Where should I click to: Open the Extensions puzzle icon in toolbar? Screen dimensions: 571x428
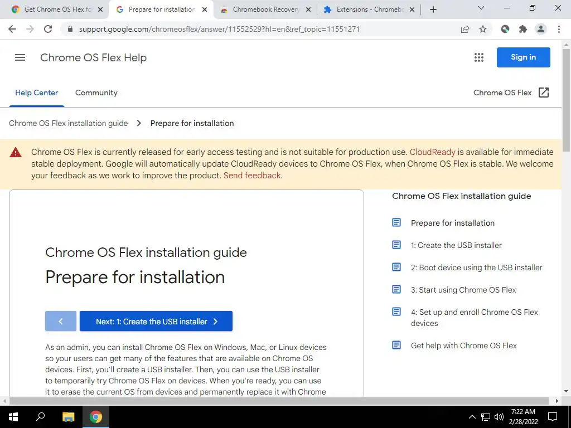(x=523, y=29)
